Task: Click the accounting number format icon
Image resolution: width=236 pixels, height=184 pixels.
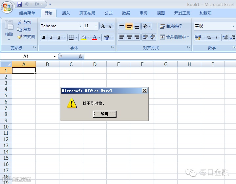Action: (198, 37)
